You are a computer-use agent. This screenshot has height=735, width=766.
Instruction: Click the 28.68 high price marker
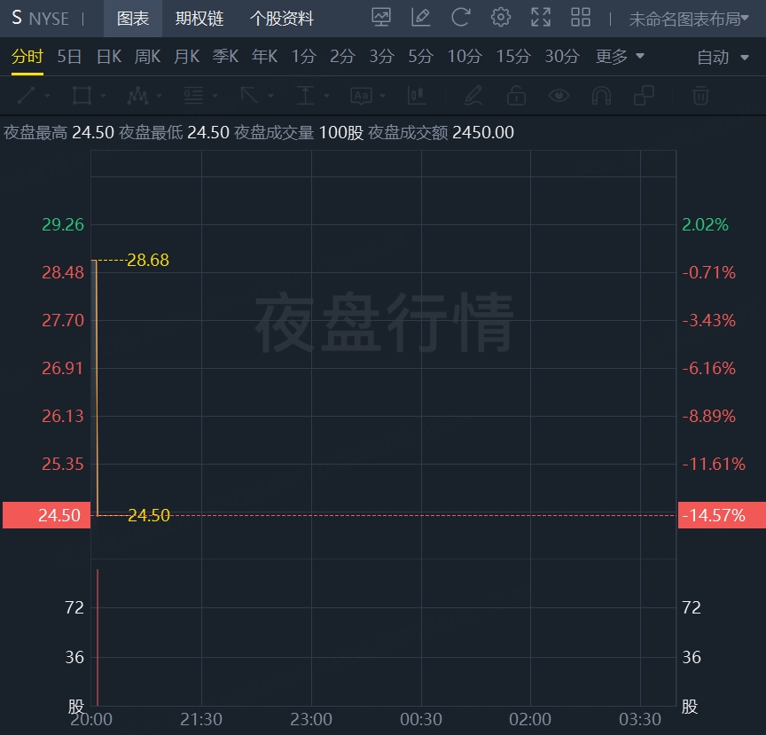click(x=148, y=260)
